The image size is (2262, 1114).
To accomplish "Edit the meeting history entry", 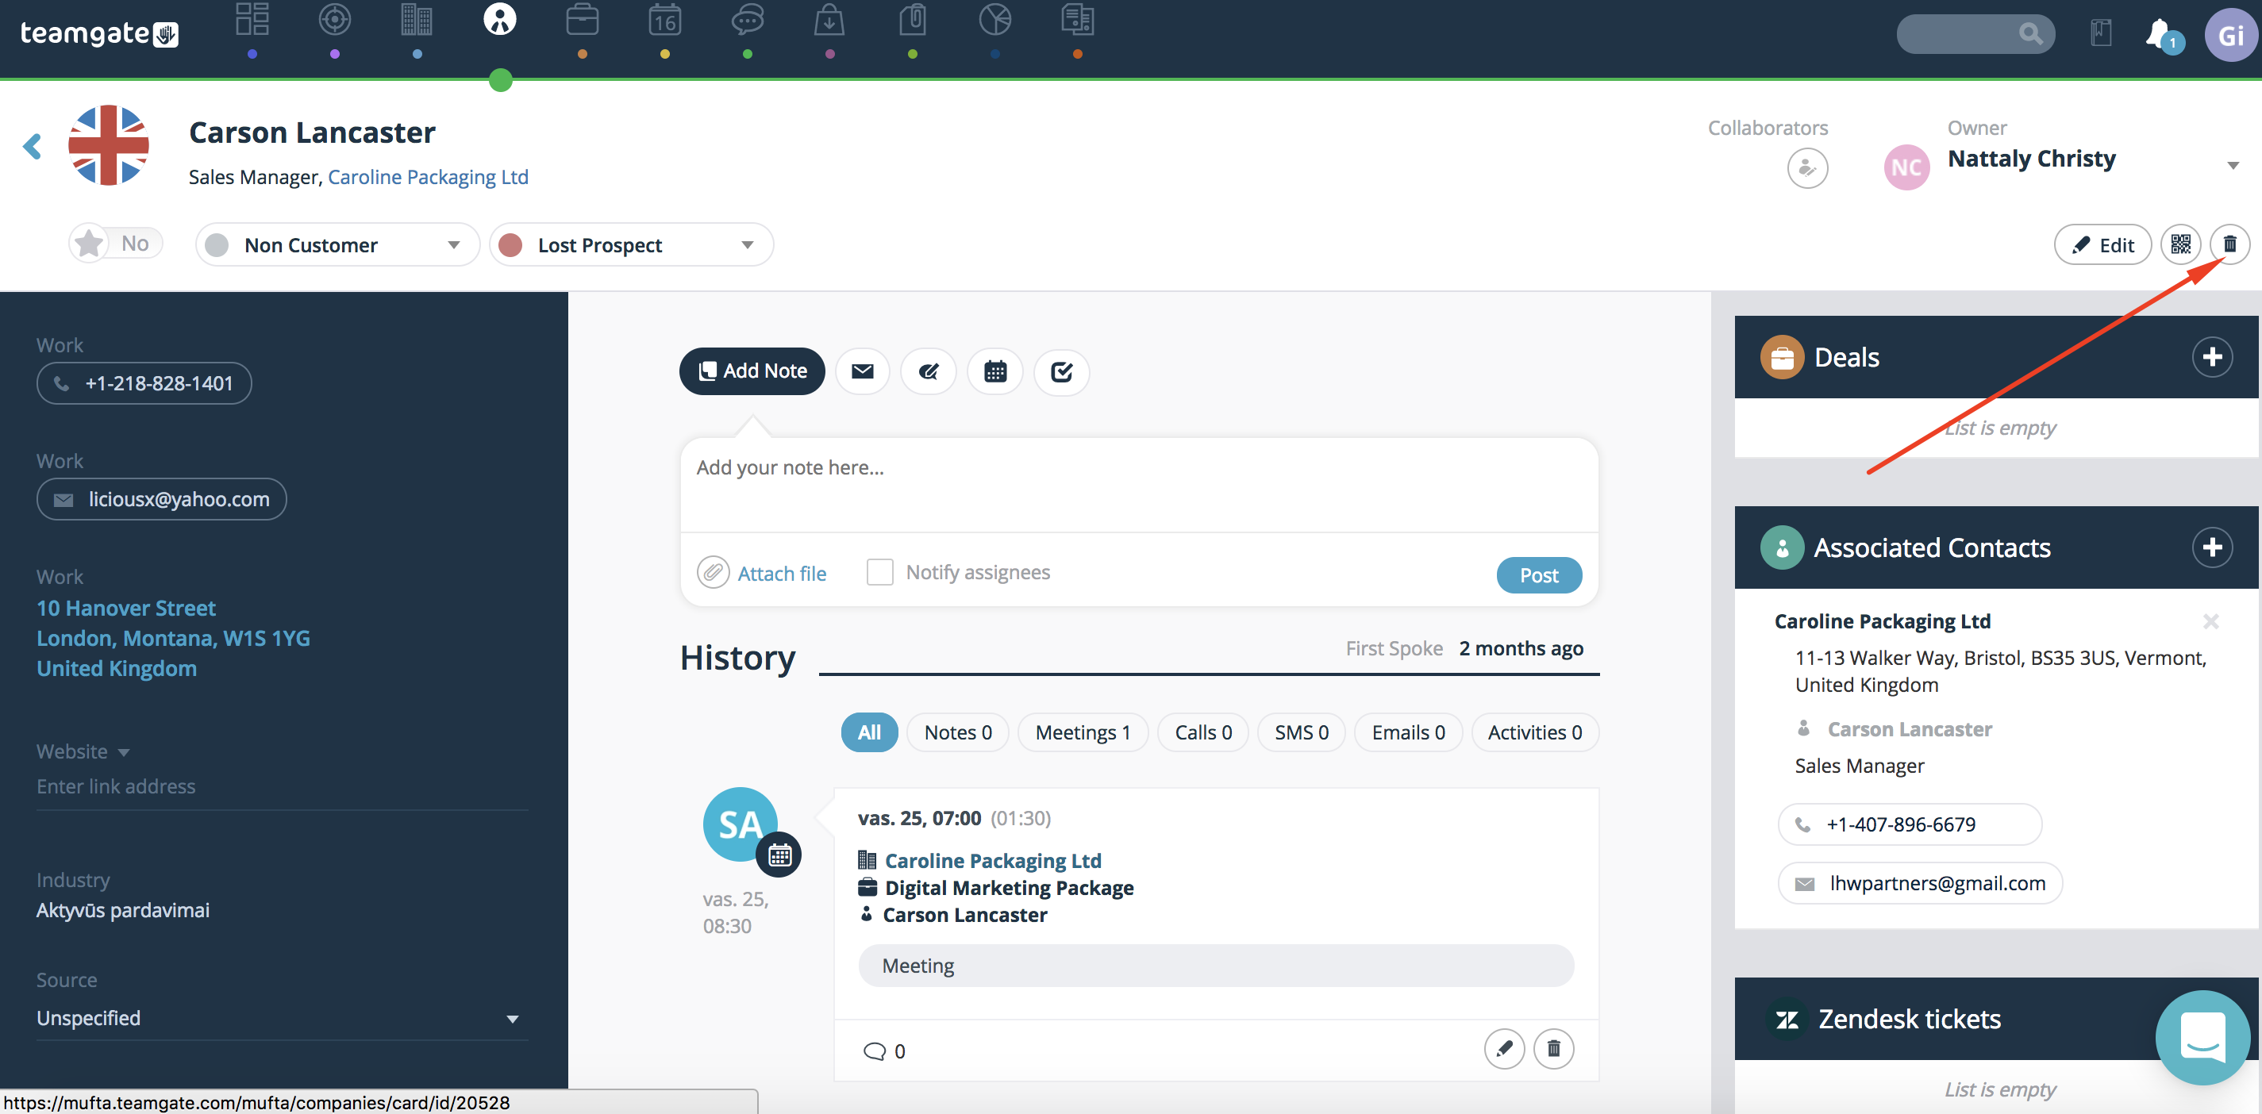I will click(x=1504, y=1048).
